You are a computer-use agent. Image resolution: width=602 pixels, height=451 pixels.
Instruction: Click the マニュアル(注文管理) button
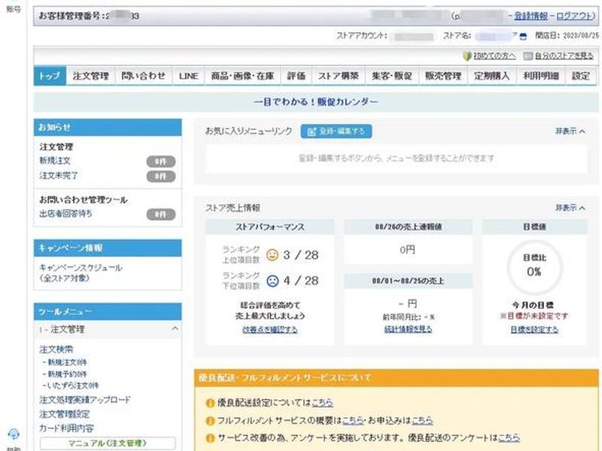point(108,443)
